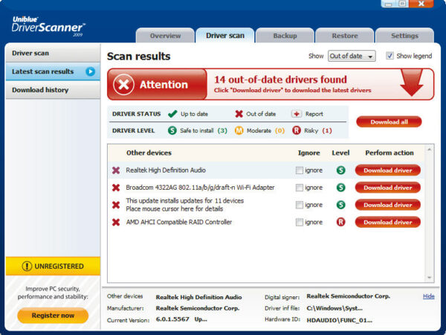Click the large red Attention X icon

pos(124,85)
